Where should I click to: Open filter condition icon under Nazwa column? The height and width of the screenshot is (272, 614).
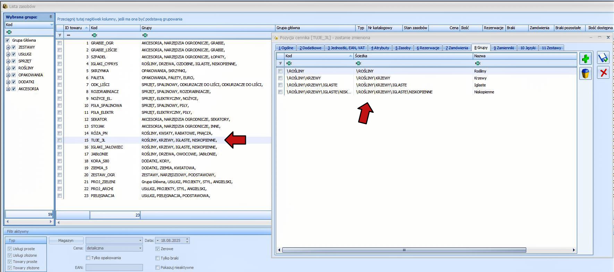pyautogui.click(x=478, y=63)
